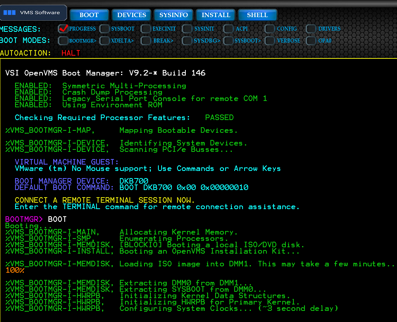Toggle BOOTMGR> boot mode checkbox
Image resolution: width=397 pixels, height=322 pixels.
pyautogui.click(x=63, y=41)
